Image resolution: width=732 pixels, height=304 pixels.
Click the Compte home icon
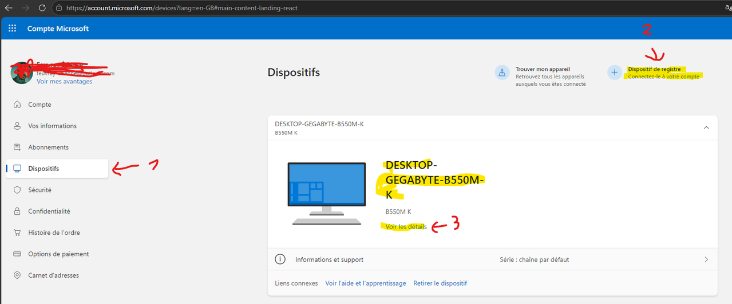pos(17,105)
